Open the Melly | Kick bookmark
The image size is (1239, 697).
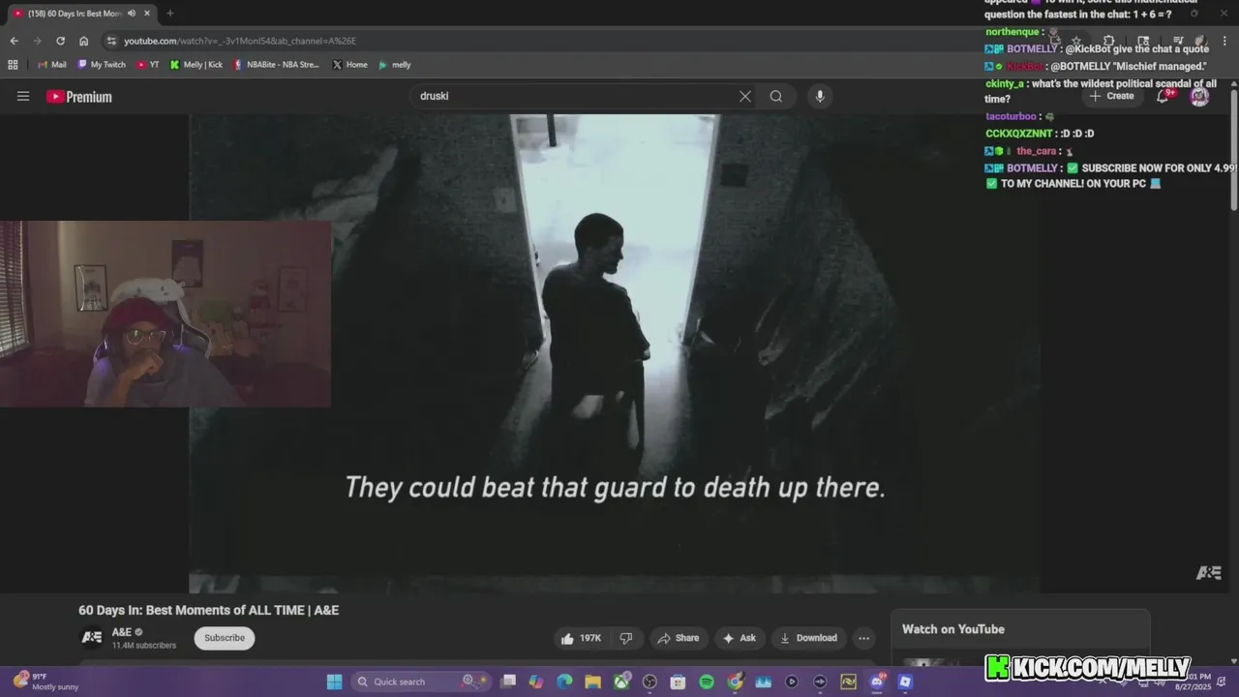click(196, 65)
